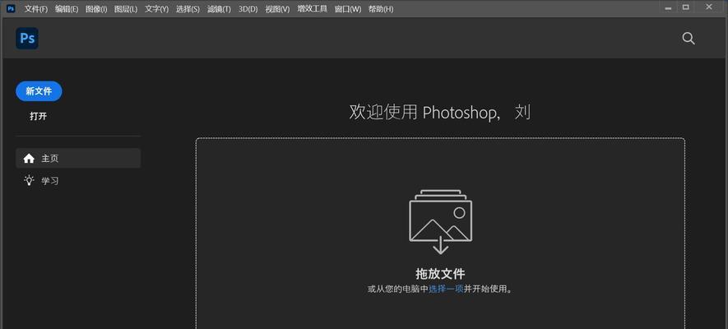Minimize the Photoshop window

coord(668,7)
